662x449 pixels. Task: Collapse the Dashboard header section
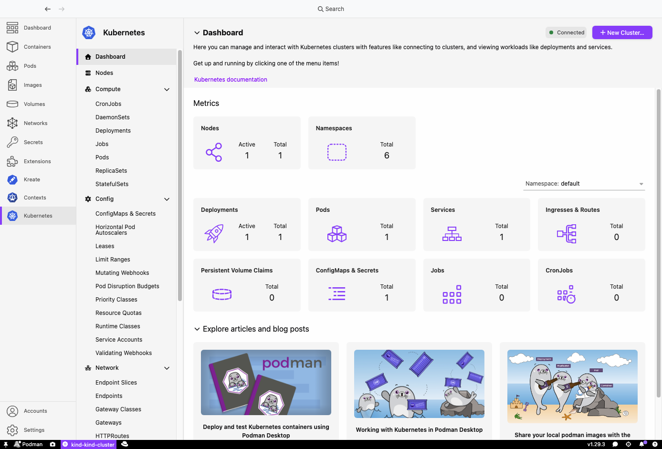[x=197, y=33]
